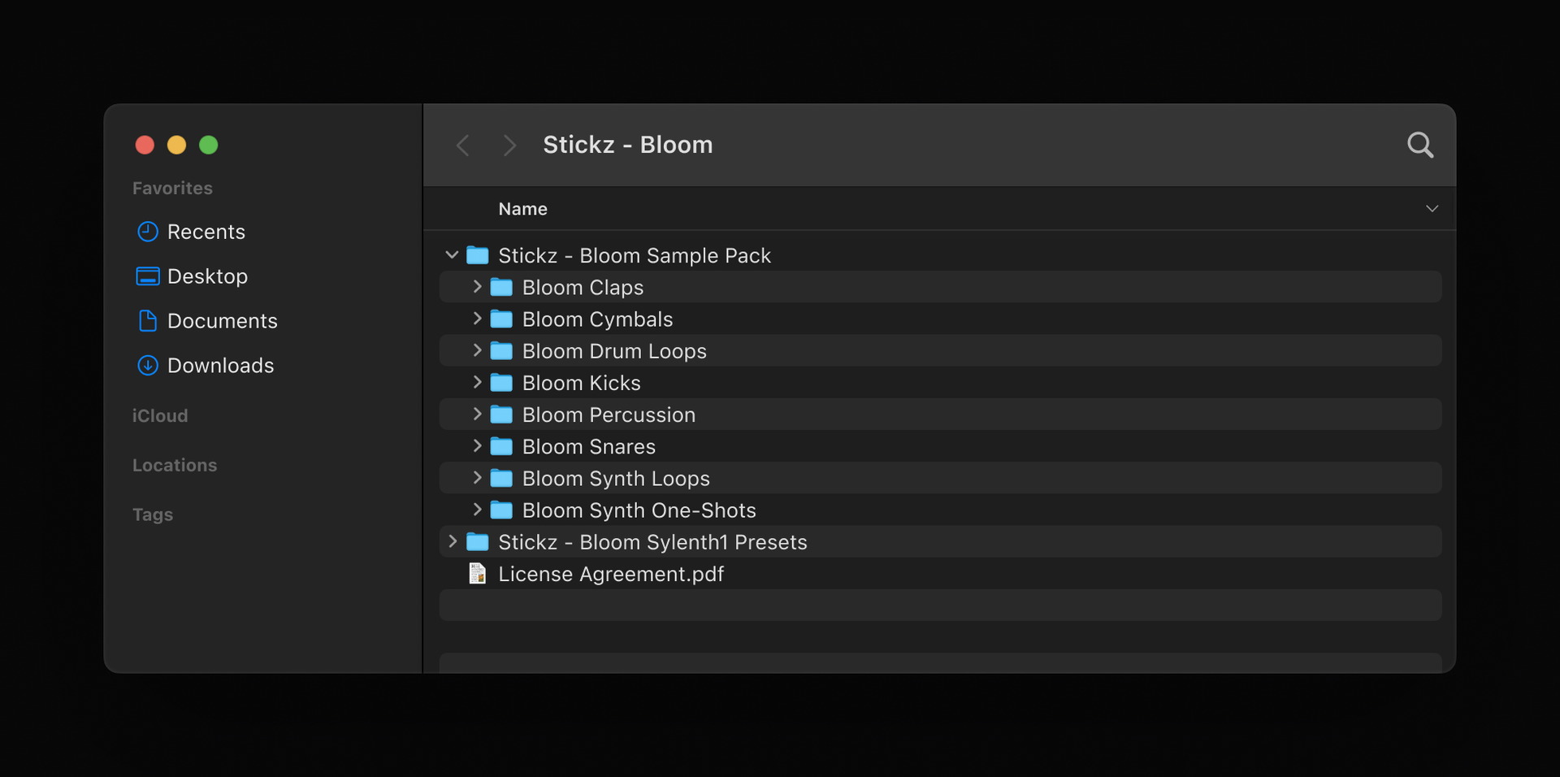1560x777 pixels.
Task: Click the Recents icon in sidebar
Action: [x=147, y=232]
